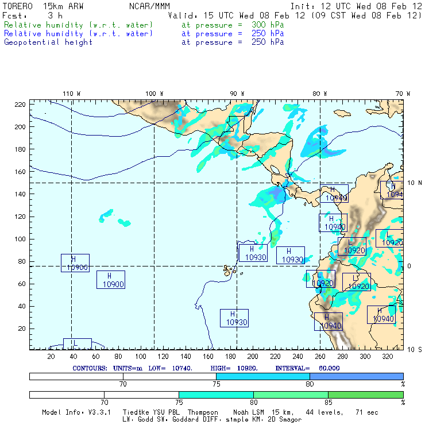The width and height of the screenshot is (425, 425).
Task: Select the "Tiedtke" cumulus scheme text
Action: click(x=136, y=412)
